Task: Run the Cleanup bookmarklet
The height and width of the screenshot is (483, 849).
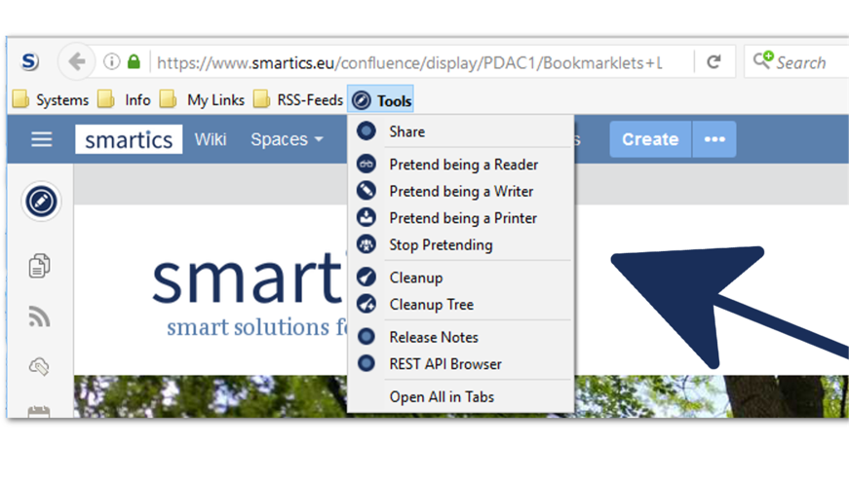Action: click(x=460, y=278)
